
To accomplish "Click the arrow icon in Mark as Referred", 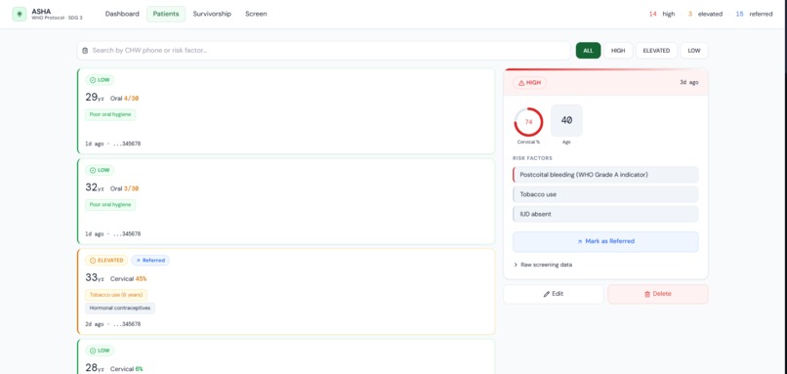I will click(x=580, y=241).
